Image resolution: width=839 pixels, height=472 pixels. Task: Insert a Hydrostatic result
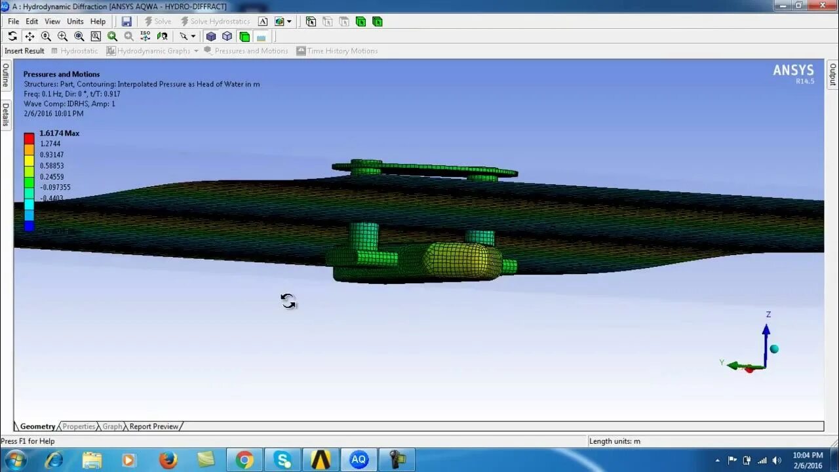pos(75,51)
